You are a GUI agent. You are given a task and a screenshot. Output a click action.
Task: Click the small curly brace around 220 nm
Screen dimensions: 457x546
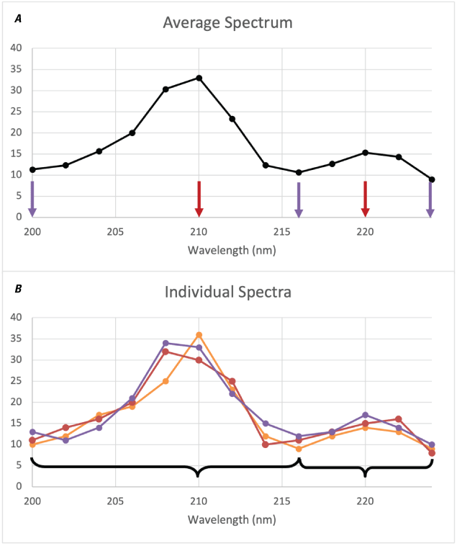click(x=366, y=468)
